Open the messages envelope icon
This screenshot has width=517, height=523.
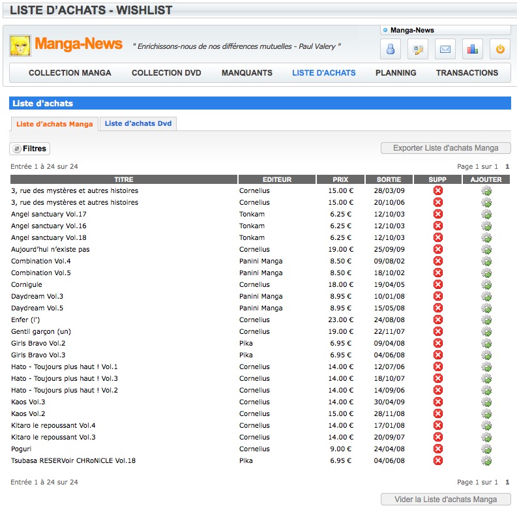click(445, 50)
